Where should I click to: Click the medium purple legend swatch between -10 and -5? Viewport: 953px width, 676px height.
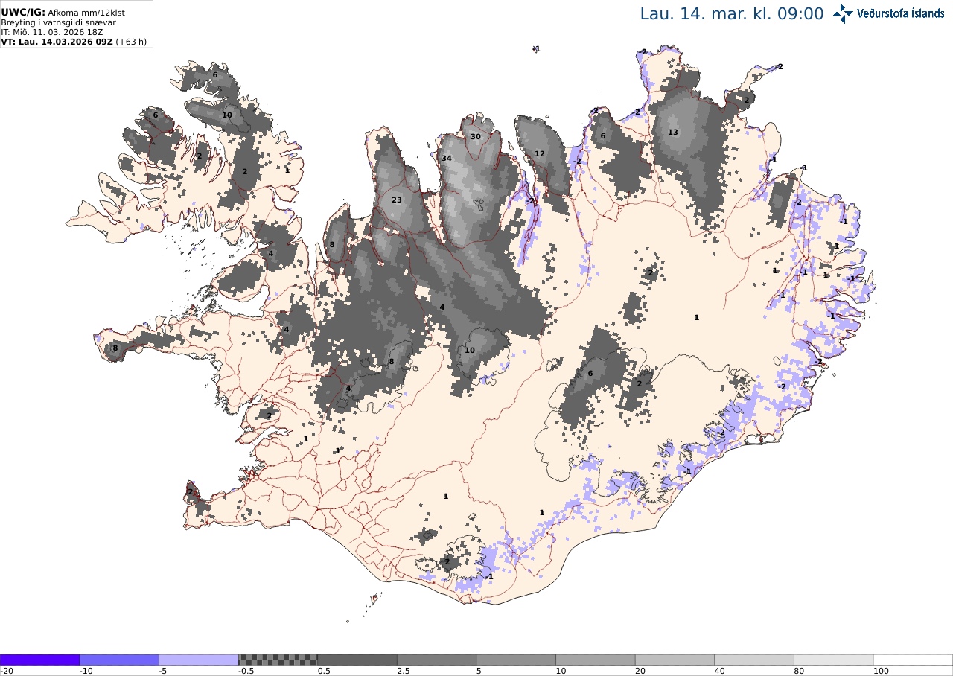[119, 660]
